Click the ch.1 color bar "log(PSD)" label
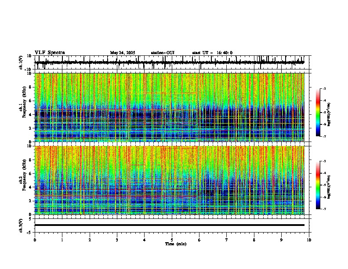Screen dimensions: 348x269 [x=329, y=114]
